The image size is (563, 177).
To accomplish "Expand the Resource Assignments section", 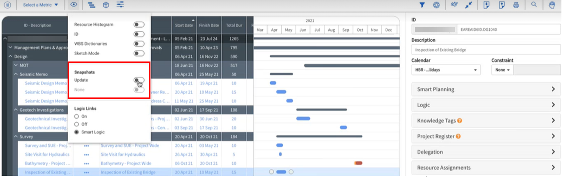I will pyautogui.click(x=485, y=168).
